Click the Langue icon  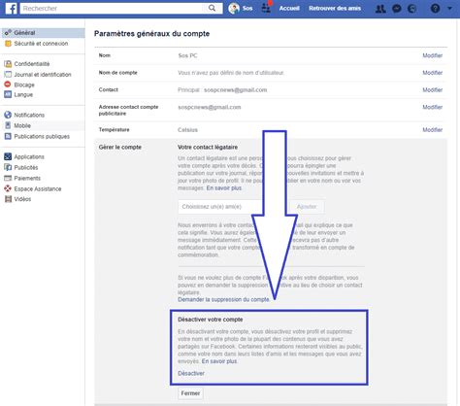pos(8,94)
